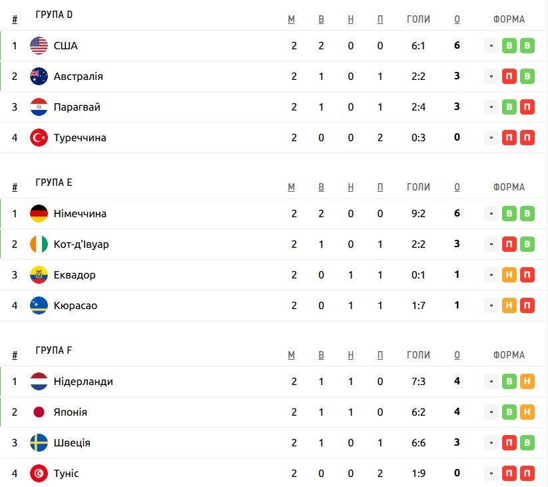Click the Japan flag icon
This screenshot has width=548, height=487.
[39, 412]
